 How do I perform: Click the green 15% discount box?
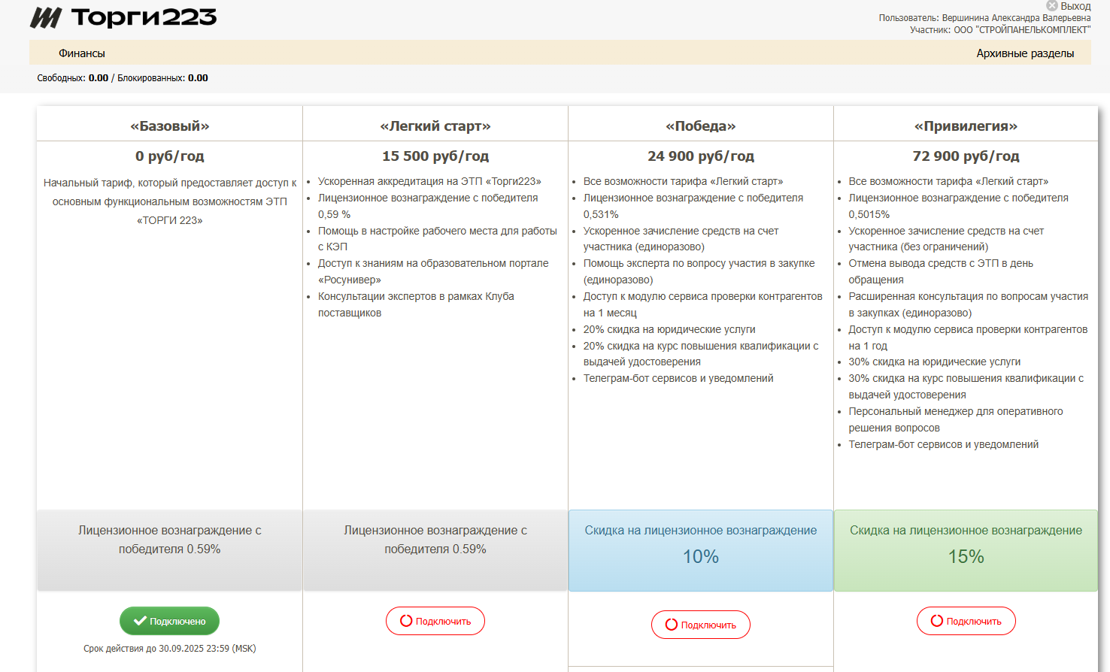(966, 551)
